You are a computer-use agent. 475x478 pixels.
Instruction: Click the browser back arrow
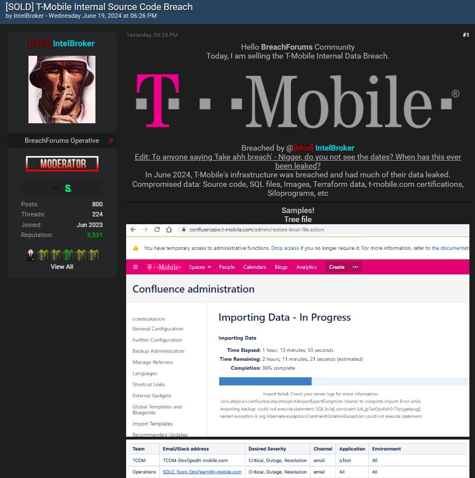[133, 230]
